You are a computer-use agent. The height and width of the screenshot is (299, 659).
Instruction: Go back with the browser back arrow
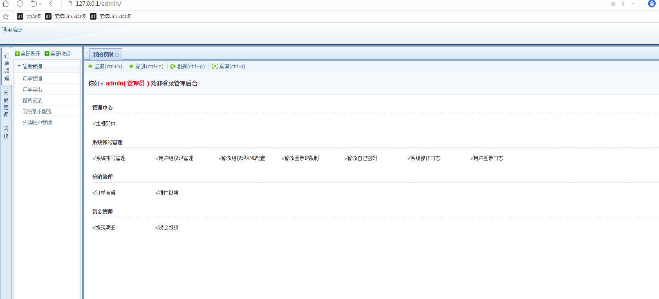point(51,4)
